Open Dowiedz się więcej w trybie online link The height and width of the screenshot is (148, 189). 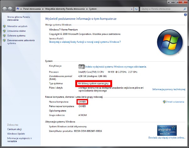click(x=167, y=138)
